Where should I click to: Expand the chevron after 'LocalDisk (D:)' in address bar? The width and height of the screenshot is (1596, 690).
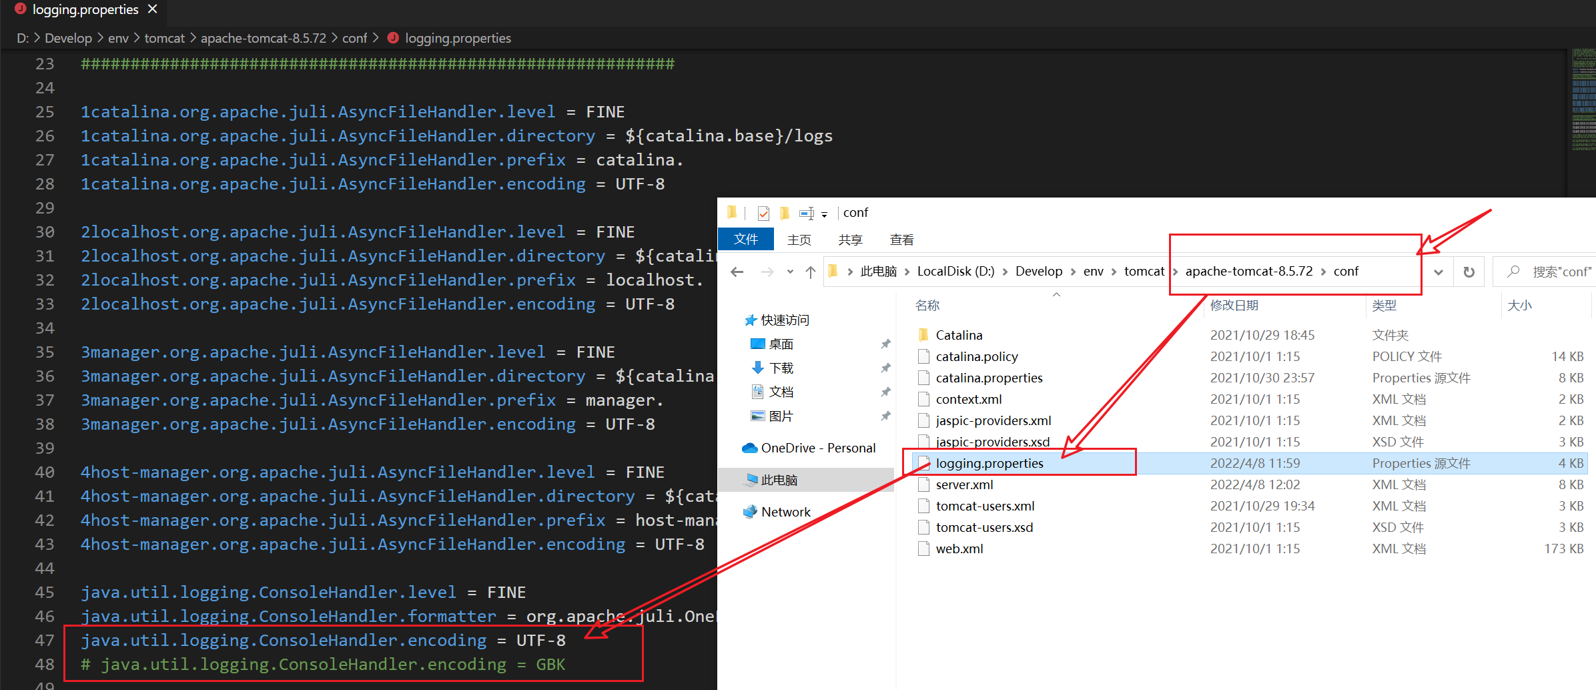(x=1005, y=272)
